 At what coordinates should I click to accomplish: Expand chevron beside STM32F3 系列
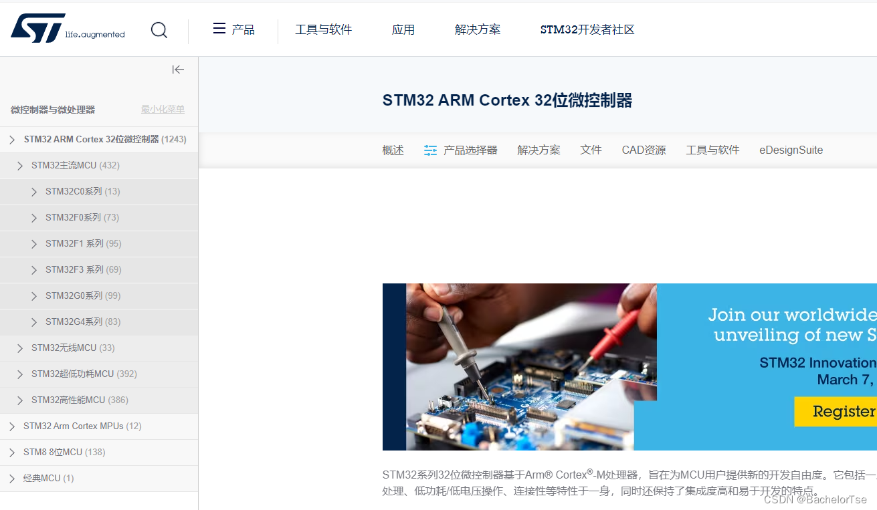pyautogui.click(x=34, y=270)
